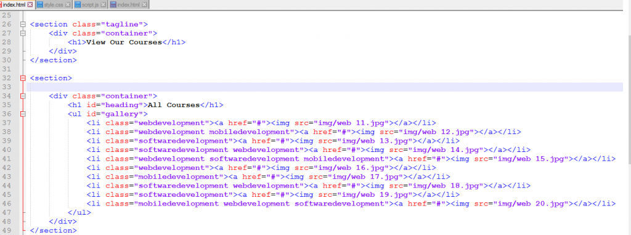Click the <section> tag on line 32
Viewport: 631px width, 235px height.
point(51,78)
